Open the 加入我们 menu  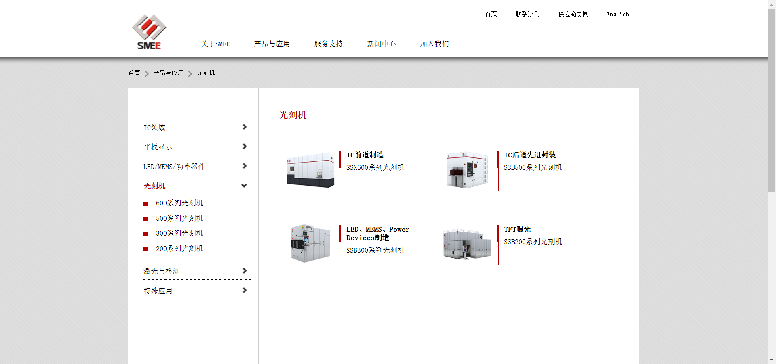434,44
